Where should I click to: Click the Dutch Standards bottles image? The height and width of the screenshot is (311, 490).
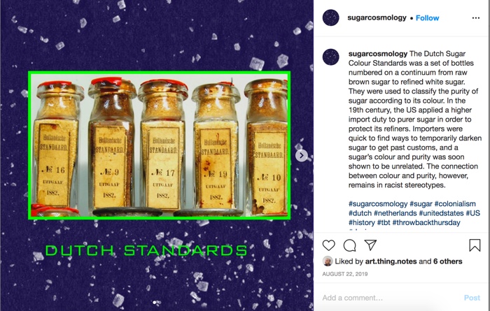(x=160, y=145)
